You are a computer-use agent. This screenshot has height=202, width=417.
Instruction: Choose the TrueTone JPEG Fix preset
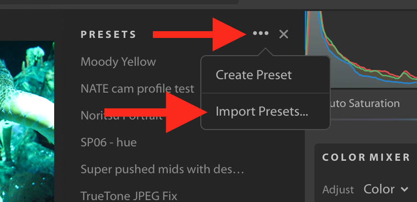coord(129,196)
